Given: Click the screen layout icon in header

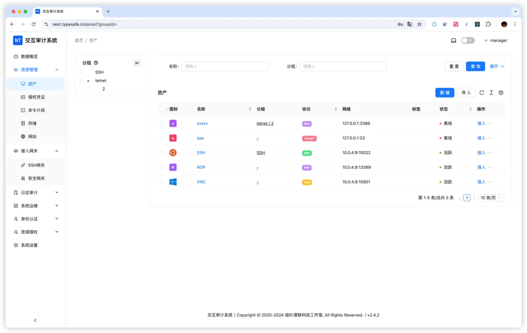Looking at the screenshot, I should 453,40.
